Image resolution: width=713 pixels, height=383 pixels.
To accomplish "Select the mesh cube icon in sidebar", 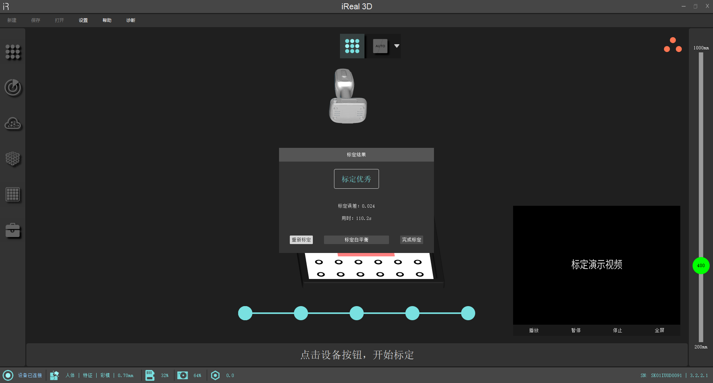I will click(x=13, y=159).
